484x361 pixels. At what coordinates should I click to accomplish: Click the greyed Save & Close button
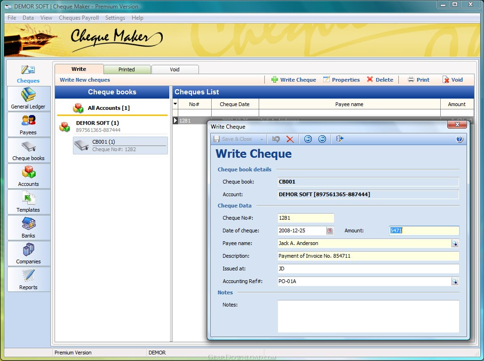[x=233, y=139]
